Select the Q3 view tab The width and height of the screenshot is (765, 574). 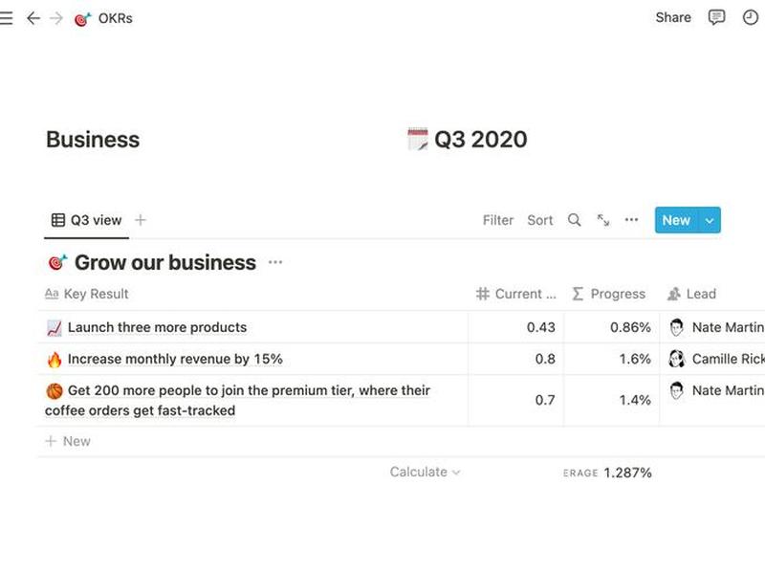point(86,220)
